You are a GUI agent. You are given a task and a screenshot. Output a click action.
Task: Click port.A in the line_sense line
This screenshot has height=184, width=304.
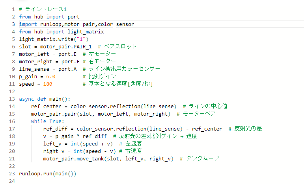pos(69,69)
